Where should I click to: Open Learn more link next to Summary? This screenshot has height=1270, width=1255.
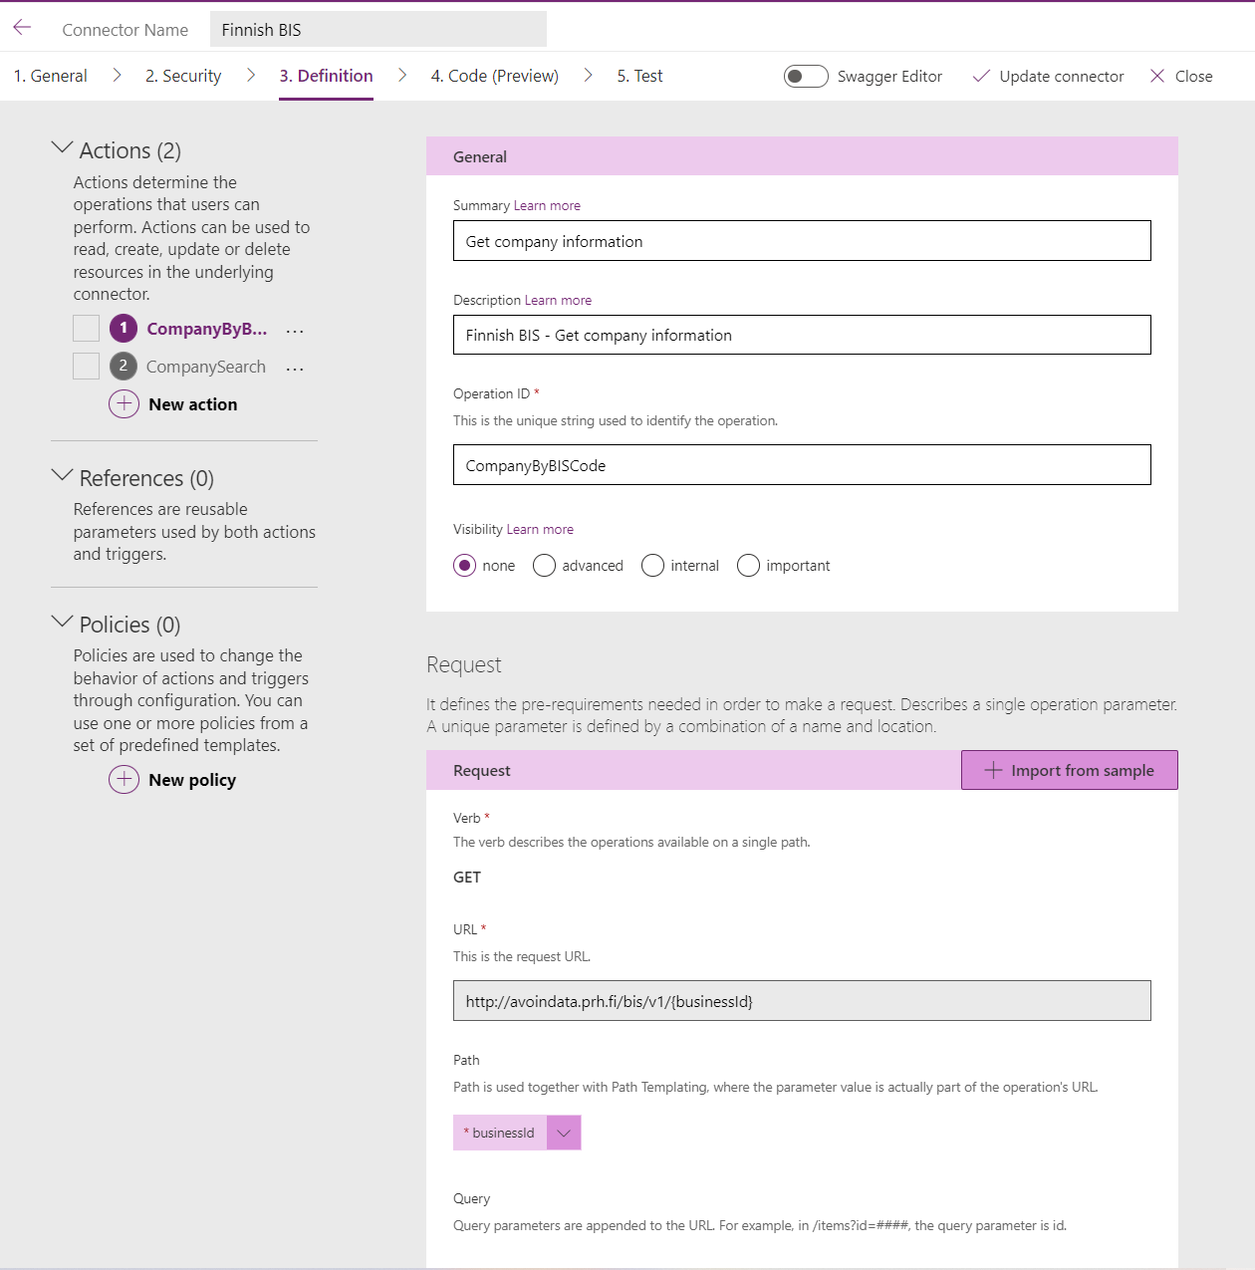(x=547, y=205)
